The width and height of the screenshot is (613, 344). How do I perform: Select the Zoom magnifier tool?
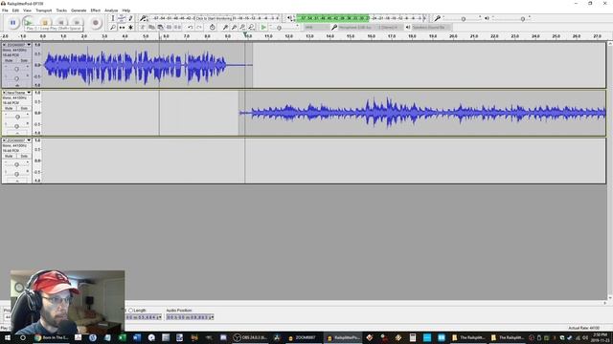[x=113, y=28]
